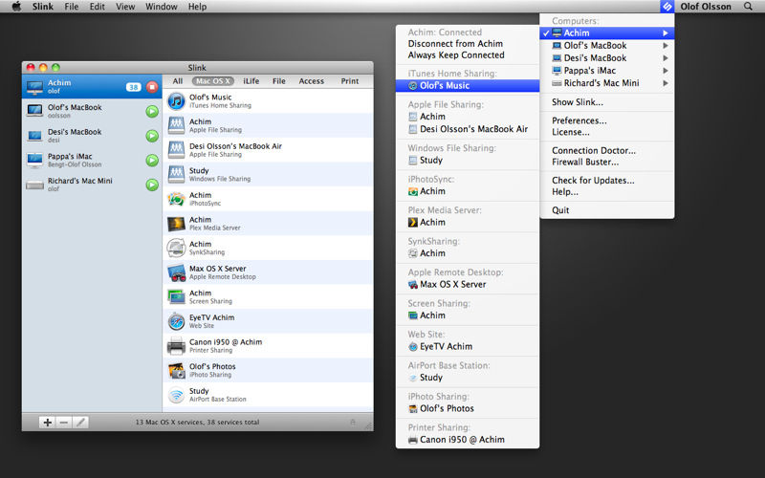Connect to Desi's MacBook with green button
Viewport: 765px width, 478px height.
[152, 136]
